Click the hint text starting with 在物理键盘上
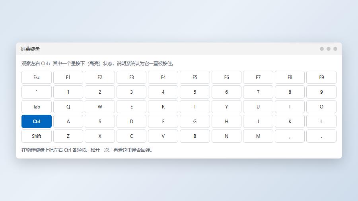The image size is (358, 201). click(x=87, y=150)
